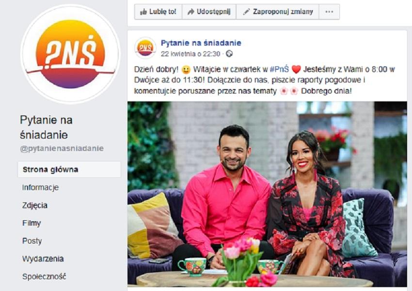Open the large PnŚ profile picture
The width and height of the screenshot is (412, 291).
pos(70,54)
